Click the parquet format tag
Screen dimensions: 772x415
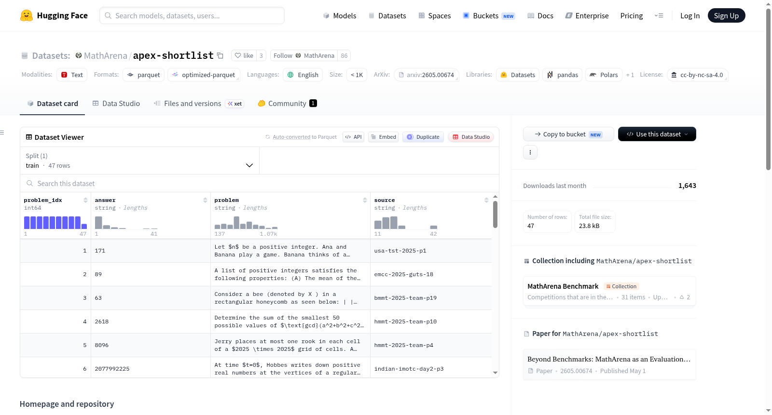(x=144, y=75)
